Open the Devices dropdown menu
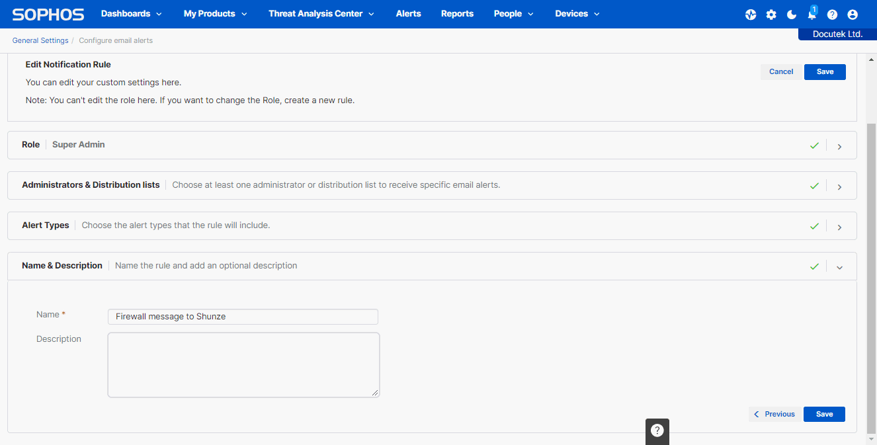The width and height of the screenshot is (877, 445). (x=577, y=14)
